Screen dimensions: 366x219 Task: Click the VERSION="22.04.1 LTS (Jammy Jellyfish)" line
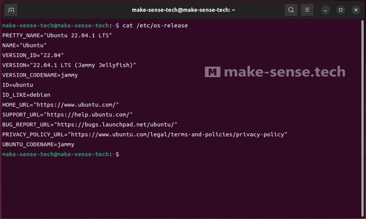pyautogui.click(x=69, y=65)
